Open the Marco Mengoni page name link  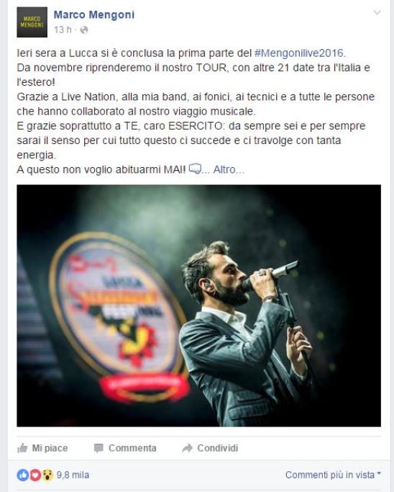pos(94,14)
